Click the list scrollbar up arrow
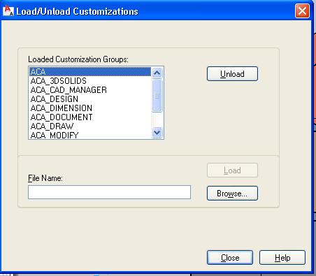 coord(157,73)
